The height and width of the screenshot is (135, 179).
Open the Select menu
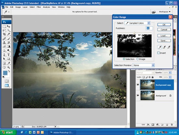[x=32, y=7]
